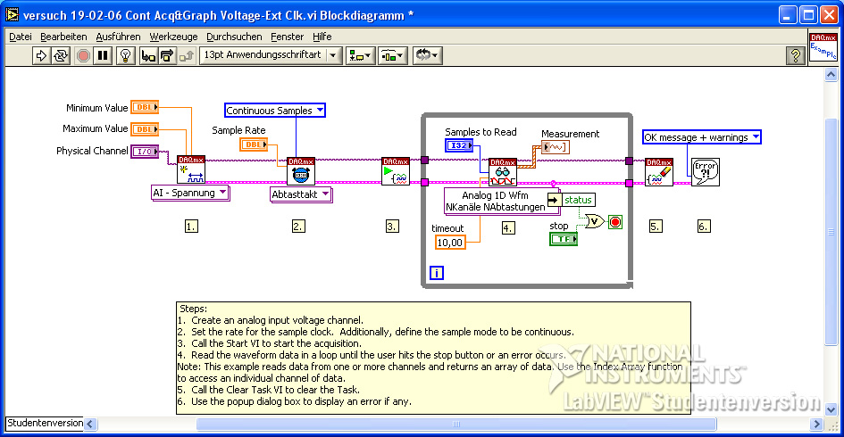Click the status unbundle element

point(578,200)
